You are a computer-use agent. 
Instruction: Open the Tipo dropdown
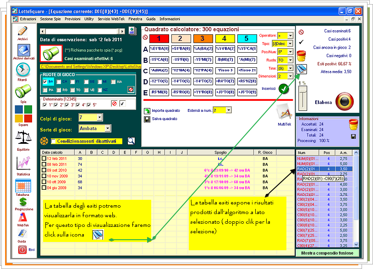[290, 44]
